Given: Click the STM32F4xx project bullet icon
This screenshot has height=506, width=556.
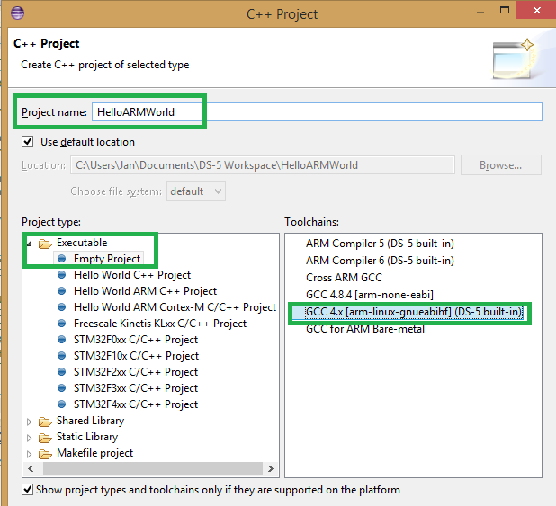Looking at the screenshot, I should [62, 404].
